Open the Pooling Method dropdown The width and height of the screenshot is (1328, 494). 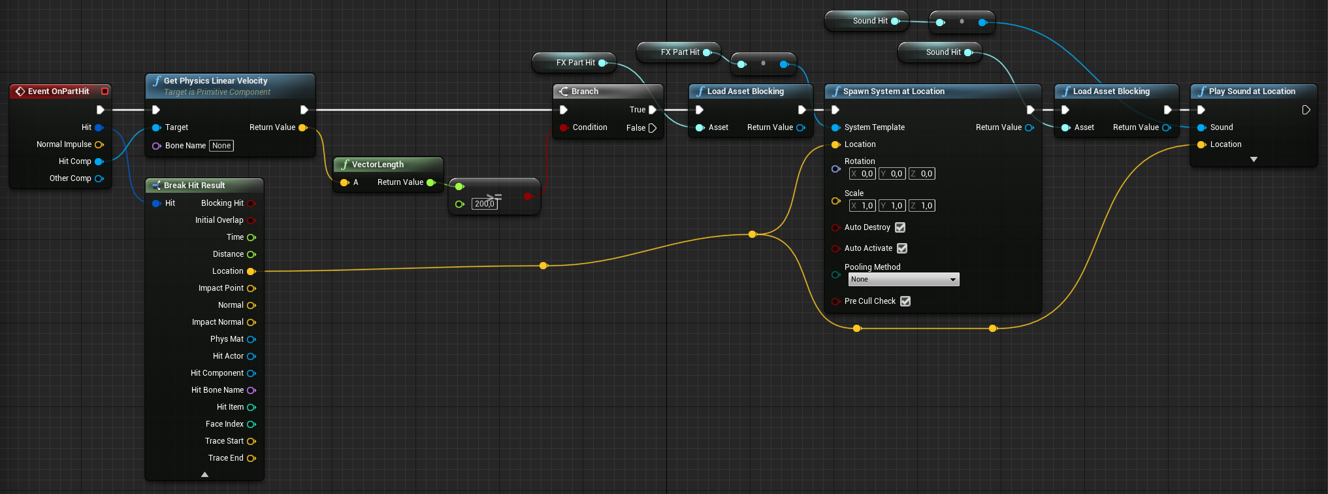tap(903, 280)
